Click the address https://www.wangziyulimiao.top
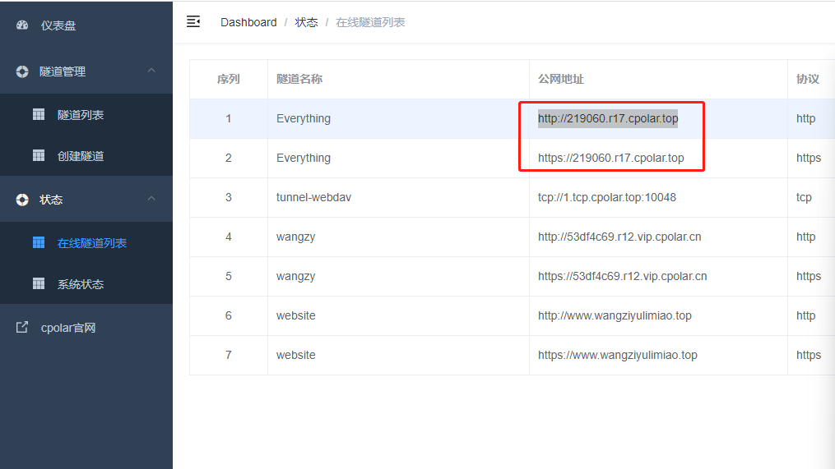Image resolution: width=835 pixels, height=469 pixels. 618,355
